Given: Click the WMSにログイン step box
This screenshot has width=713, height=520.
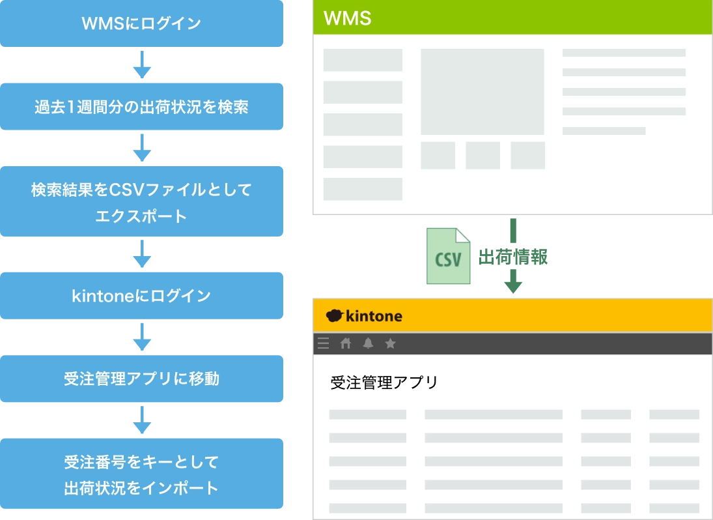Looking at the screenshot, I should pyautogui.click(x=143, y=23).
